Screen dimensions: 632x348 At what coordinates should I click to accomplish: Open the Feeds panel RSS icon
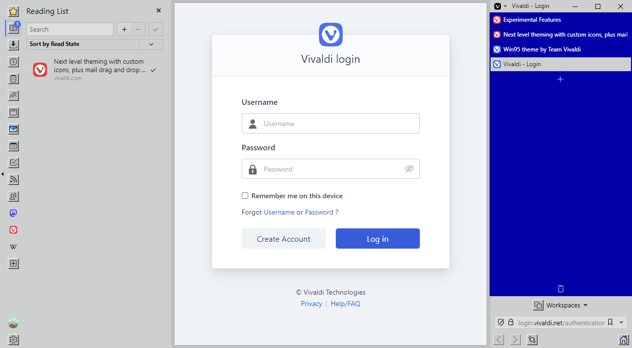tap(13, 179)
